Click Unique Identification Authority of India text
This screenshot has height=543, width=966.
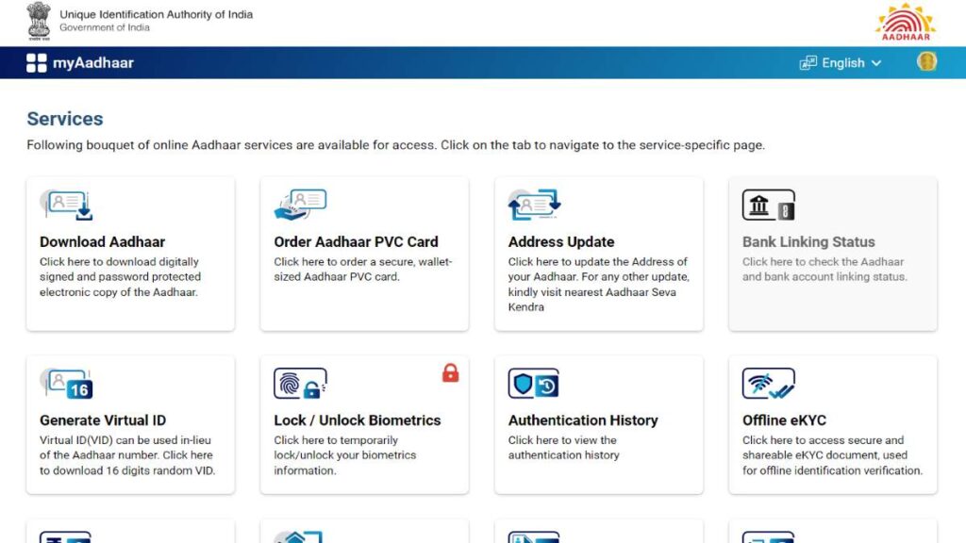[x=156, y=14]
